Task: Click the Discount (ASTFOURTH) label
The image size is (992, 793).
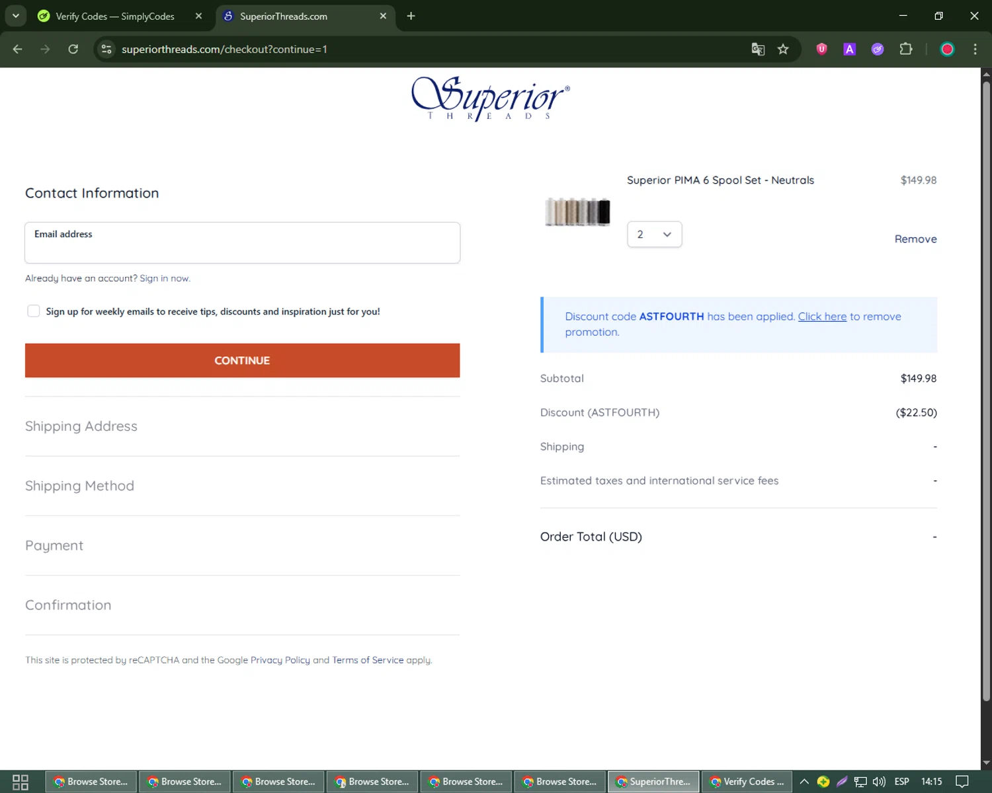Action: coord(600,412)
